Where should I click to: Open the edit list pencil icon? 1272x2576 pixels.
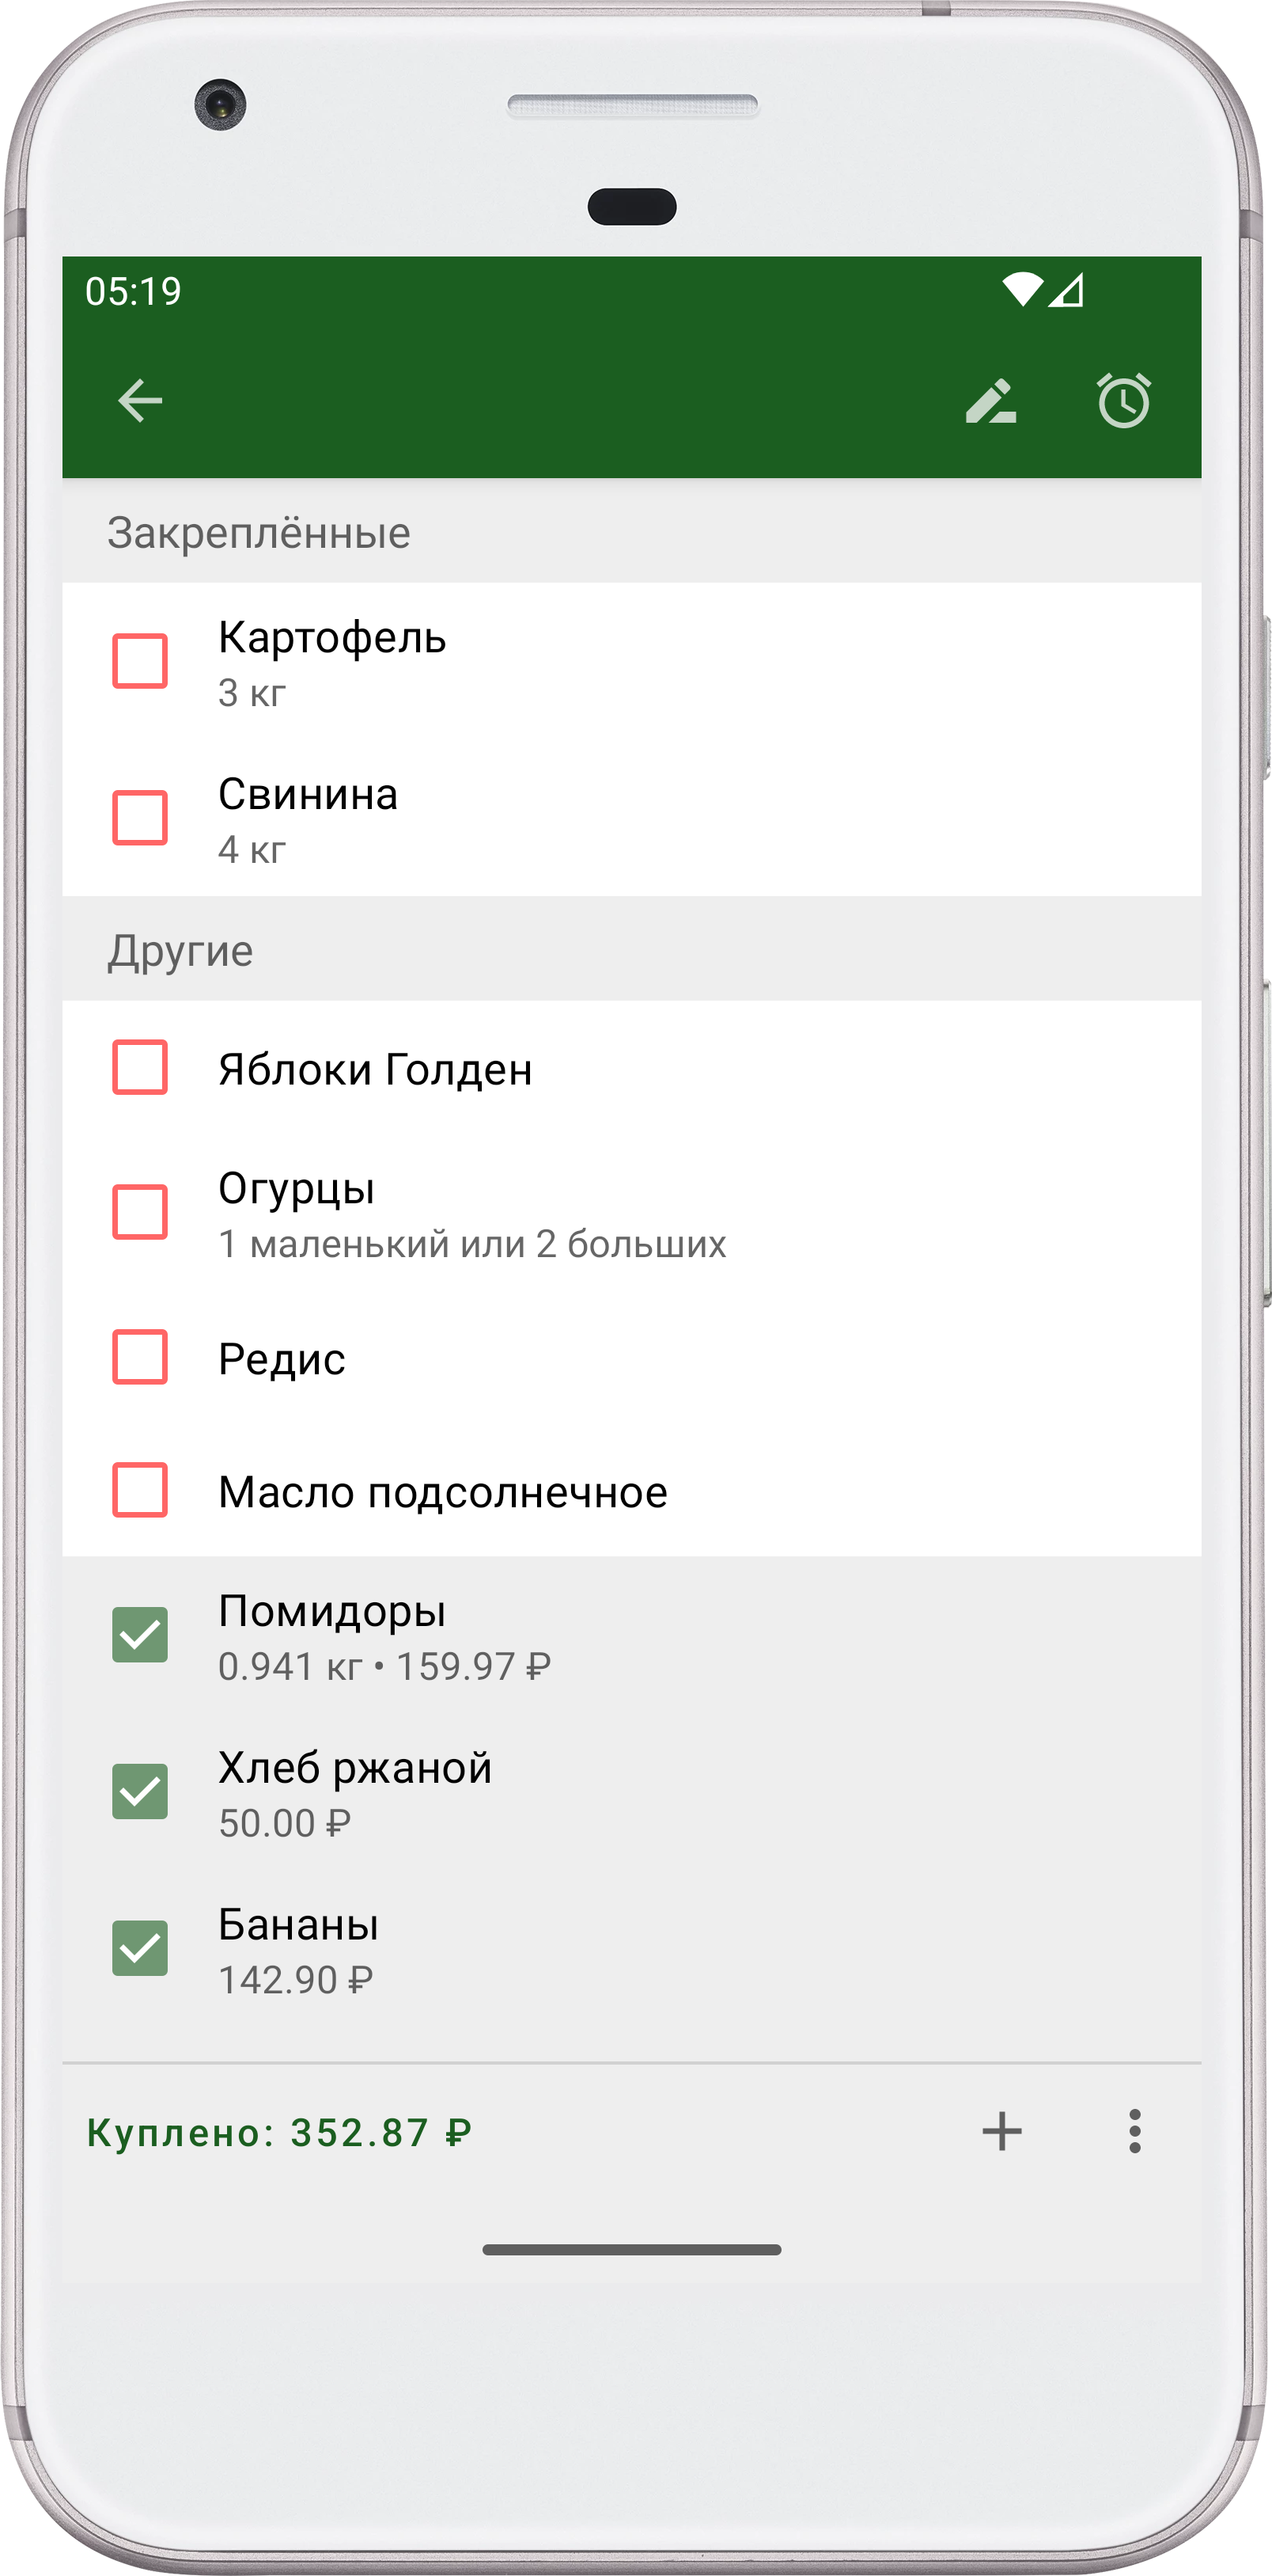(991, 401)
